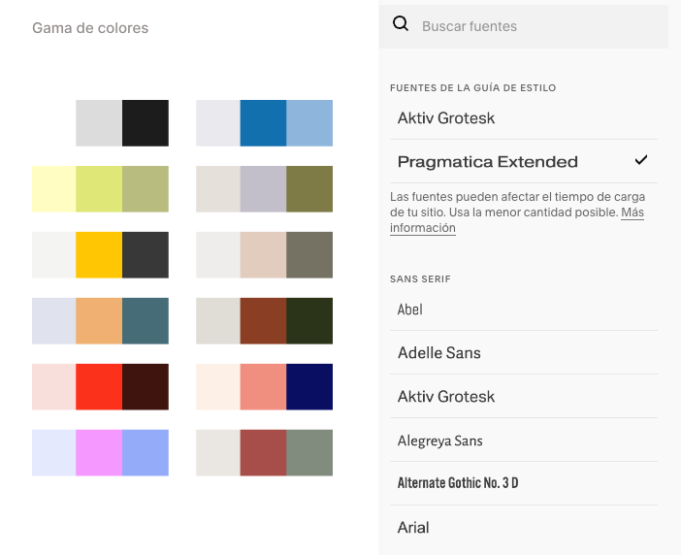Select the pink and periwinkle palette

(100, 453)
